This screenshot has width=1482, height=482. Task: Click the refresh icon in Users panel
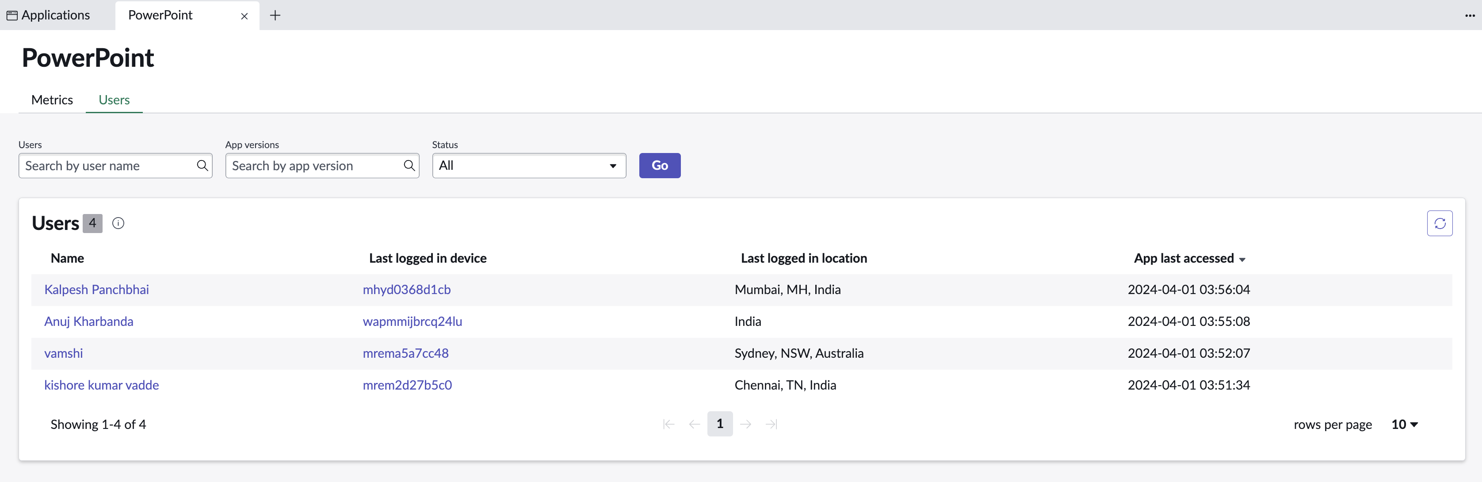point(1440,223)
